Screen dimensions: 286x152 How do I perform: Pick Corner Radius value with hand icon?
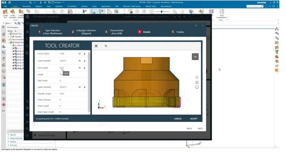[85, 54]
